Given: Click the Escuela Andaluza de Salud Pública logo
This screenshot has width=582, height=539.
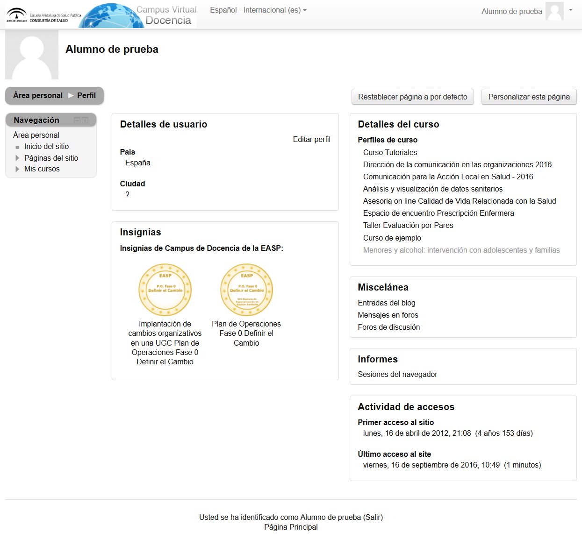Looking at the screenshot, I should 43,15.
